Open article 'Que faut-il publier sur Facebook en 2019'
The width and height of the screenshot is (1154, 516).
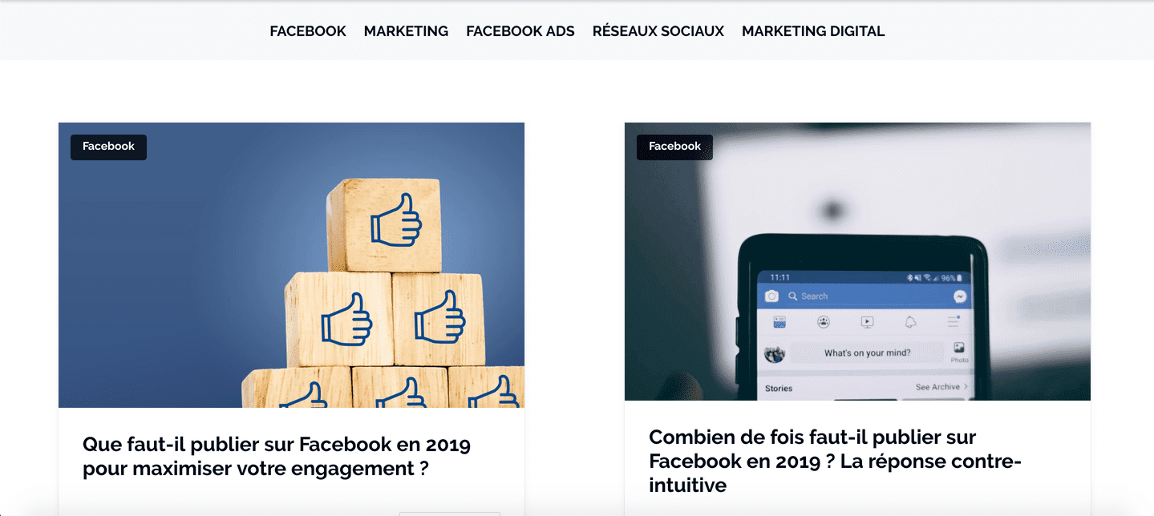click(277, 456)
